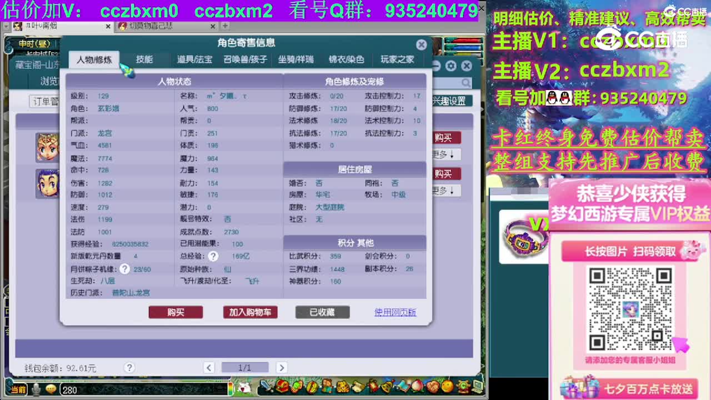Switch to 人物/修炼 tab
This screenshot has width=711, height=400.
tap(94, 59)
